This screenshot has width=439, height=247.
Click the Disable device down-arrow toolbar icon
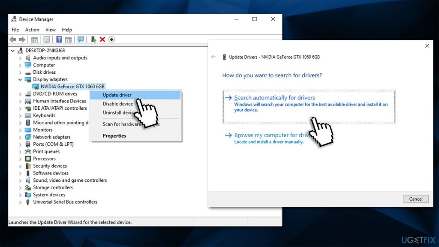pyautogui.click(x=111, y=39)
